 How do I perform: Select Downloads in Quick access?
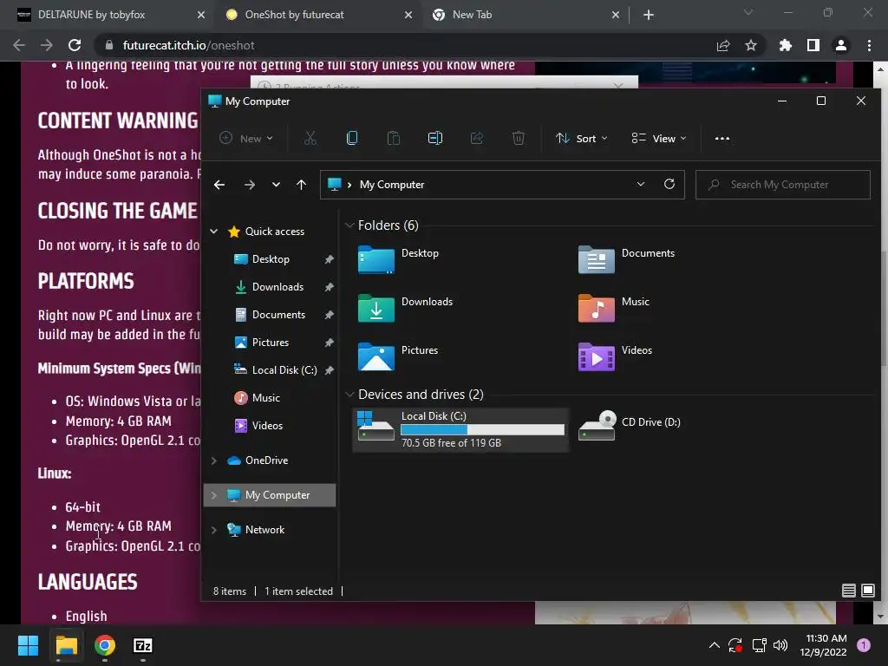coord(277,287)
